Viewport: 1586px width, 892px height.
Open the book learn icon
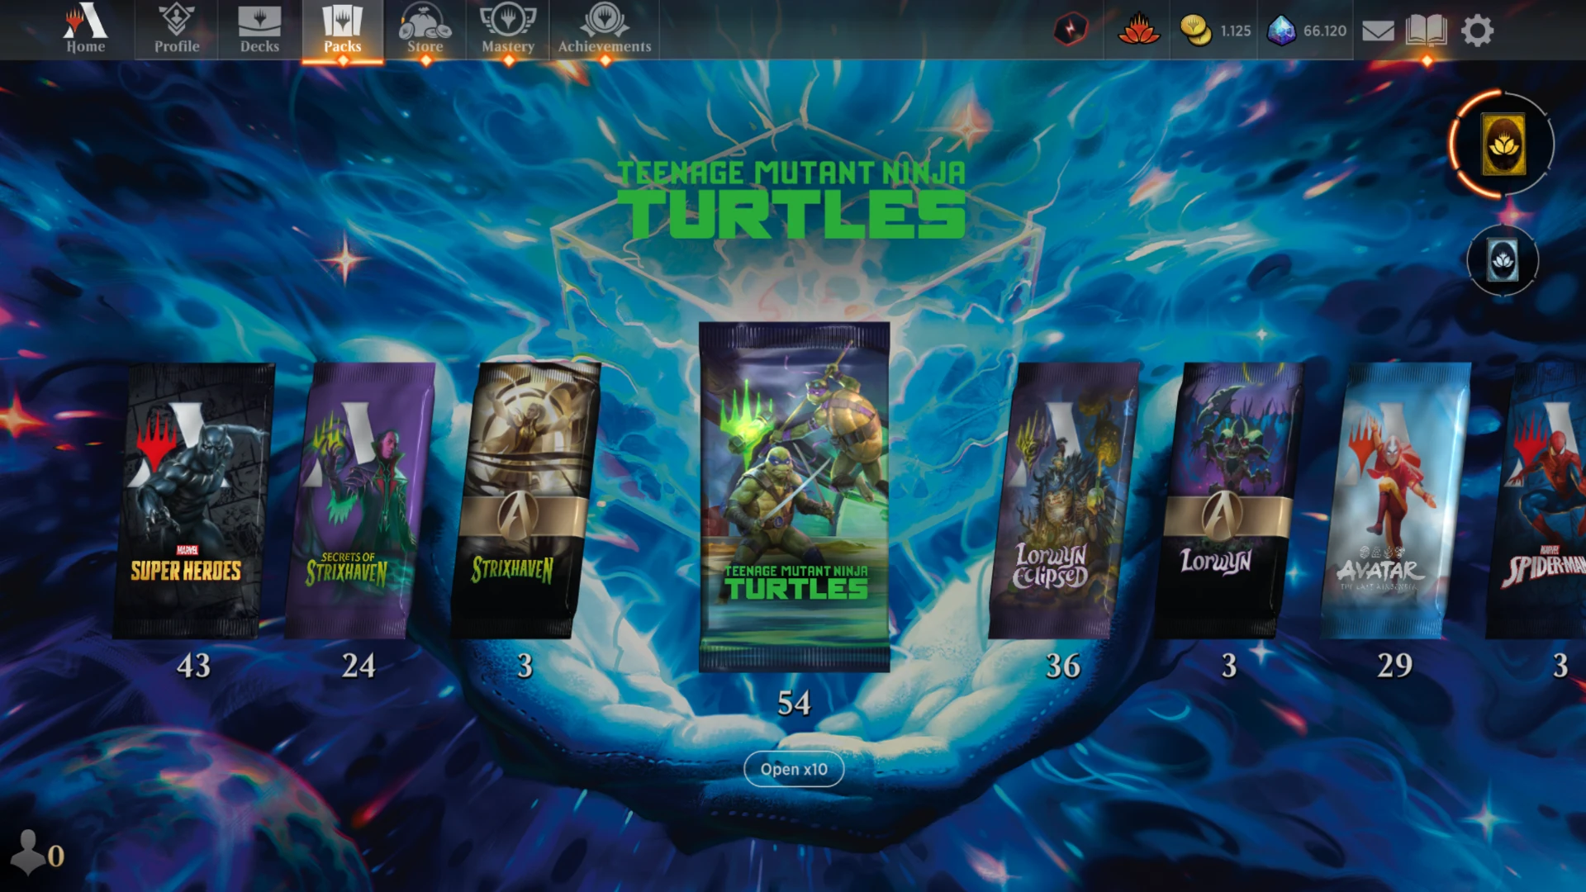(x=1427, y=31)
